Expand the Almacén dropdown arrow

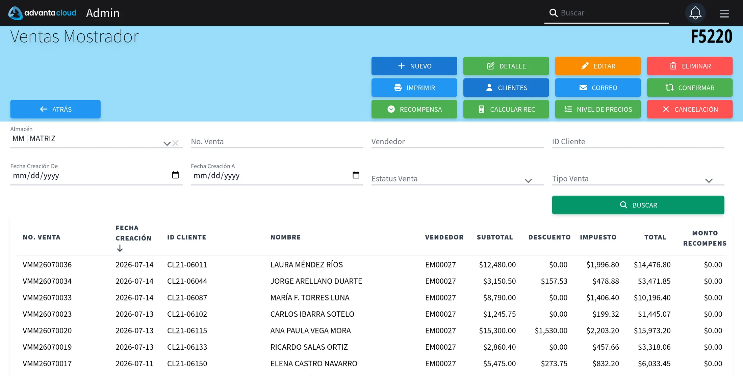(x=167, y=143)
